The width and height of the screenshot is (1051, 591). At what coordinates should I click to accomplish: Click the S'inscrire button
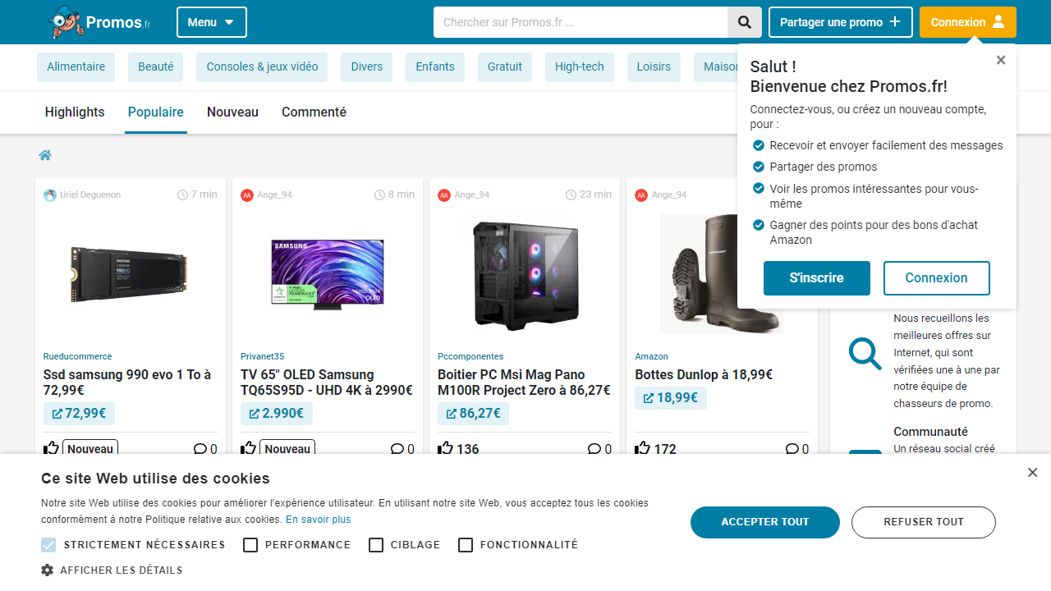816,278
